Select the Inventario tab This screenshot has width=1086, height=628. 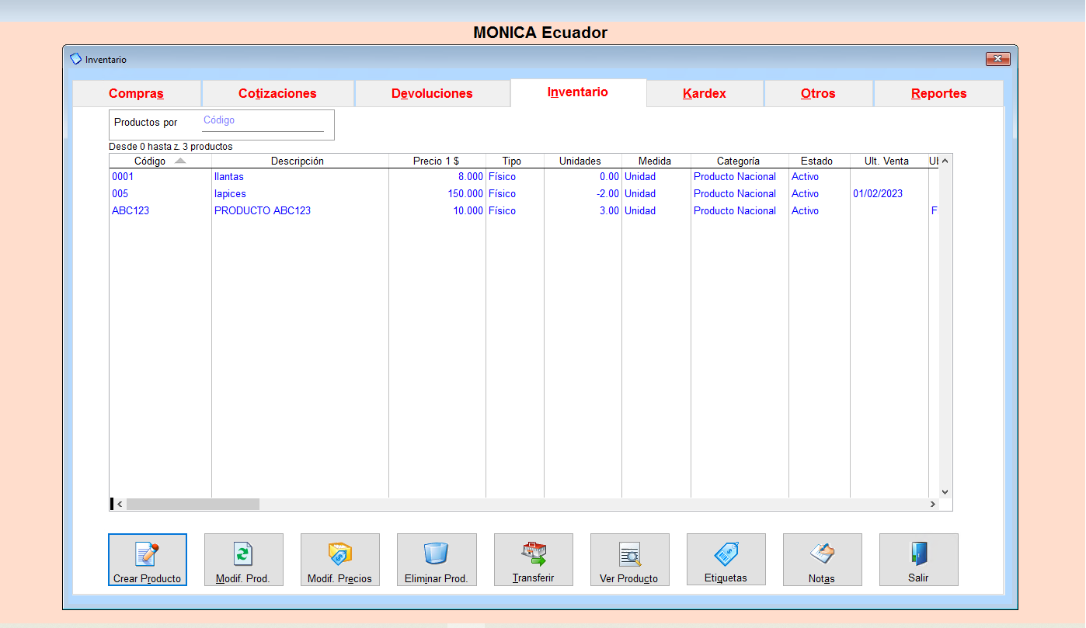[x=578, y=92]
